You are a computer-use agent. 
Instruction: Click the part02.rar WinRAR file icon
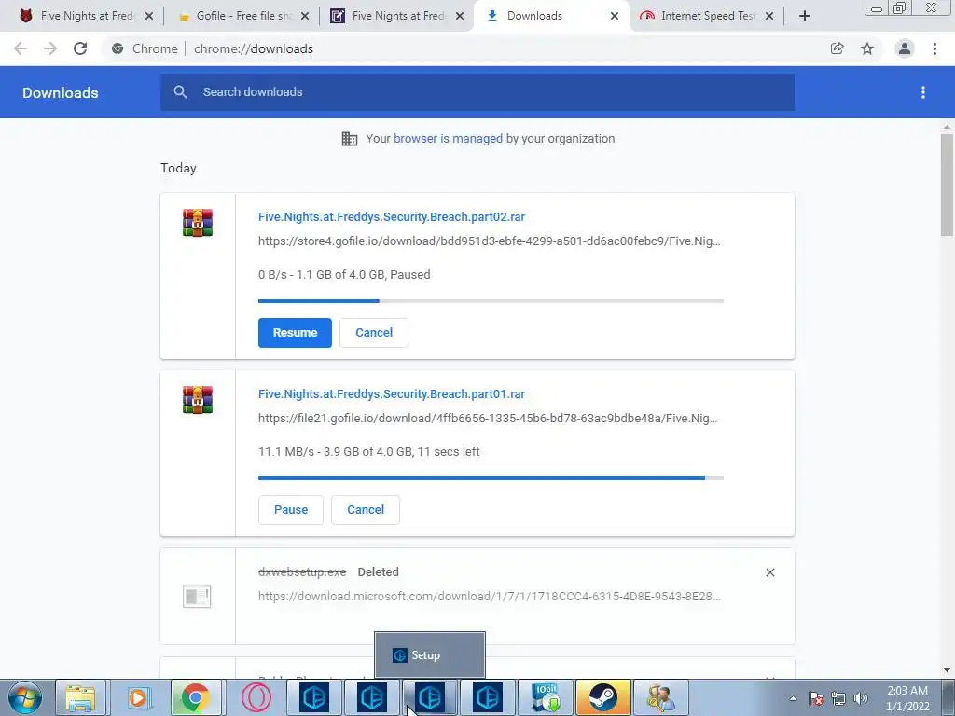click(198, 222)
